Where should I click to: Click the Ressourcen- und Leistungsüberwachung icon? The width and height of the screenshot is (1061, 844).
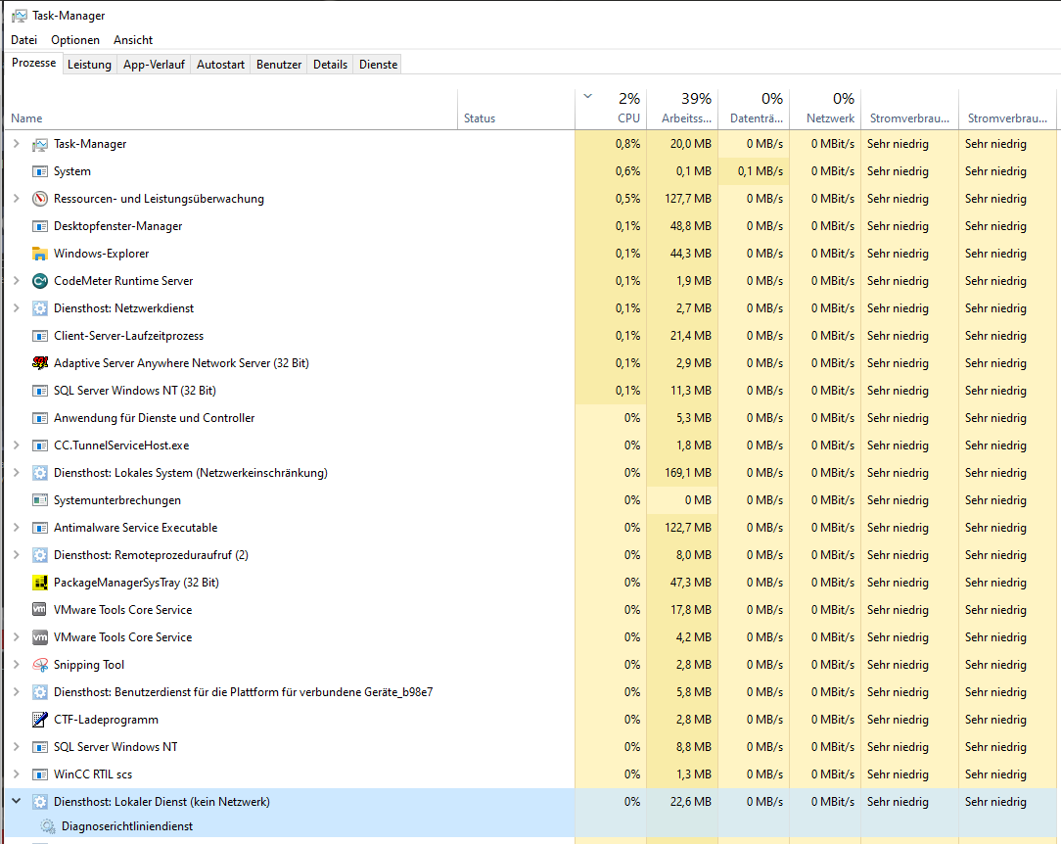[40, 199]
